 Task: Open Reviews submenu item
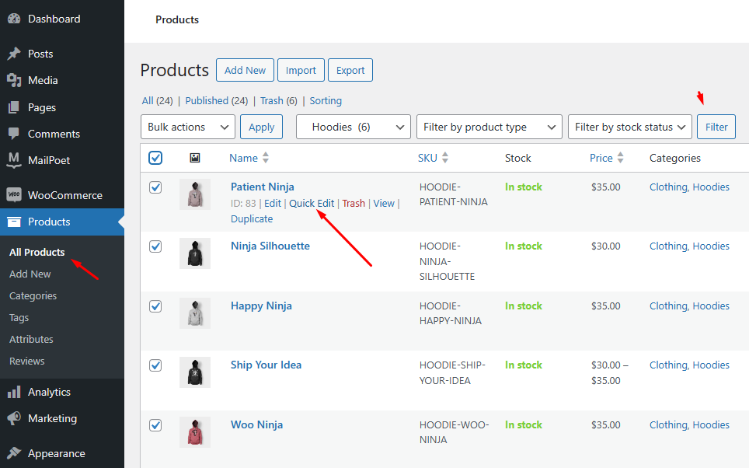click(x=26, y=361)
